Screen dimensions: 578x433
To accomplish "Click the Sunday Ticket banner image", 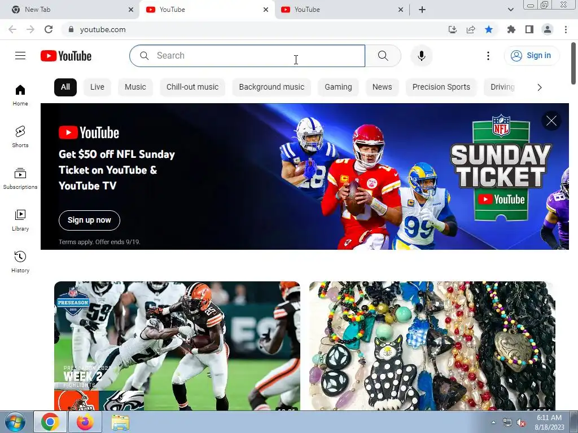I will pyautogui.click(x=304, y=176).
